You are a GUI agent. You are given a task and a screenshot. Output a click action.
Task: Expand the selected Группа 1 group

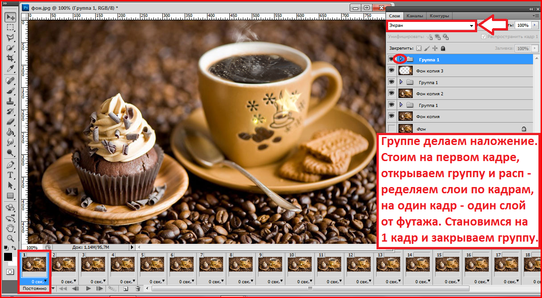point(401,59)
